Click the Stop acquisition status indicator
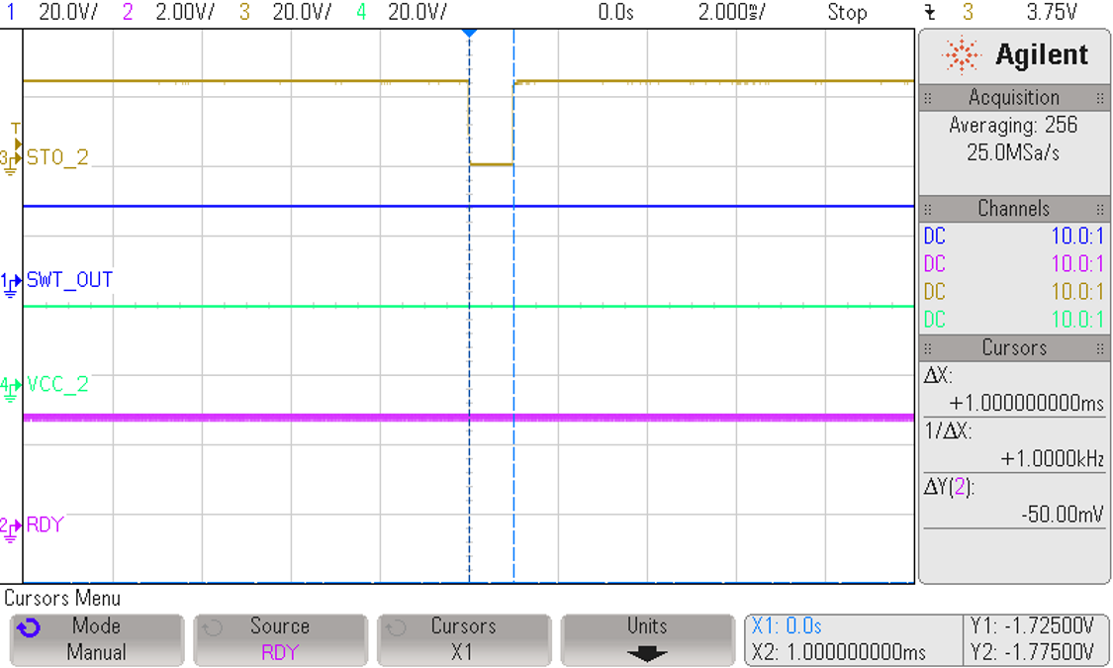Screen dimensions: 1113x668 [848, 13]
